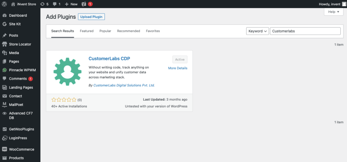Click the WooCommerce woo icon
Viewport: 347px width, 162px height.
pos(4,149)
